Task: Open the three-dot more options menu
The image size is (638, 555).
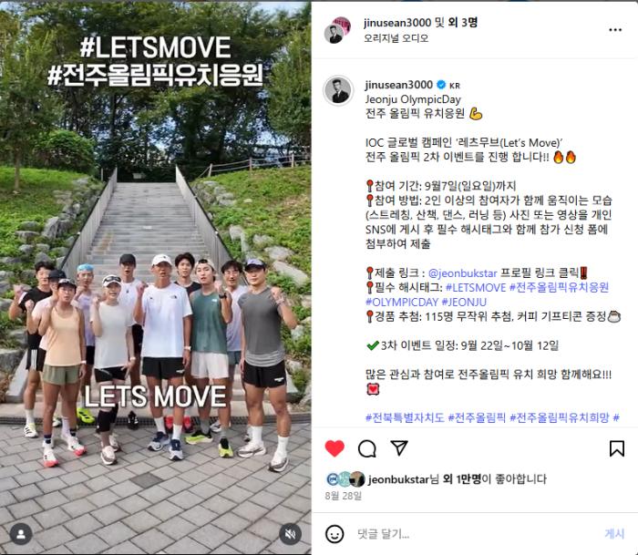Action: click(615, 30)
